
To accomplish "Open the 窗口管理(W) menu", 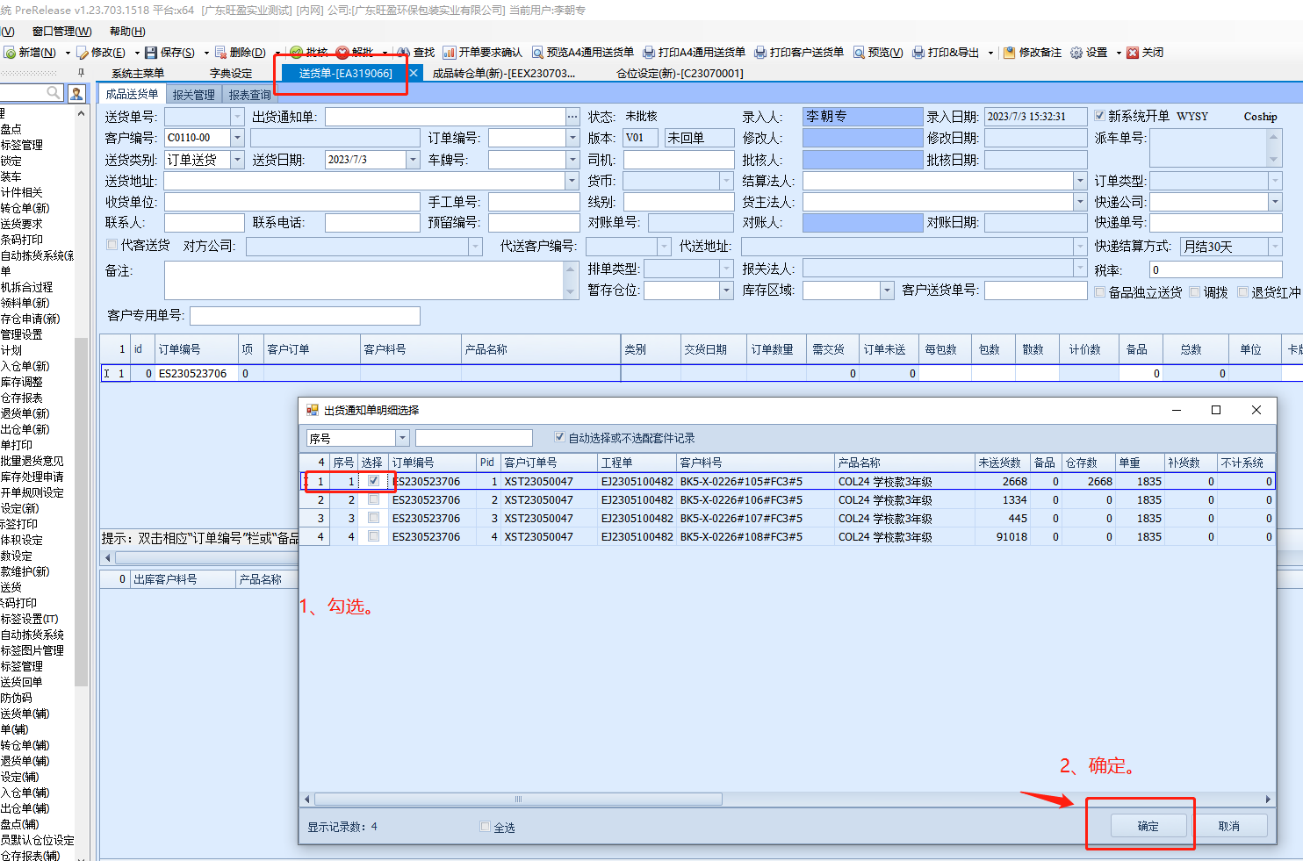I will coord(61,32).
